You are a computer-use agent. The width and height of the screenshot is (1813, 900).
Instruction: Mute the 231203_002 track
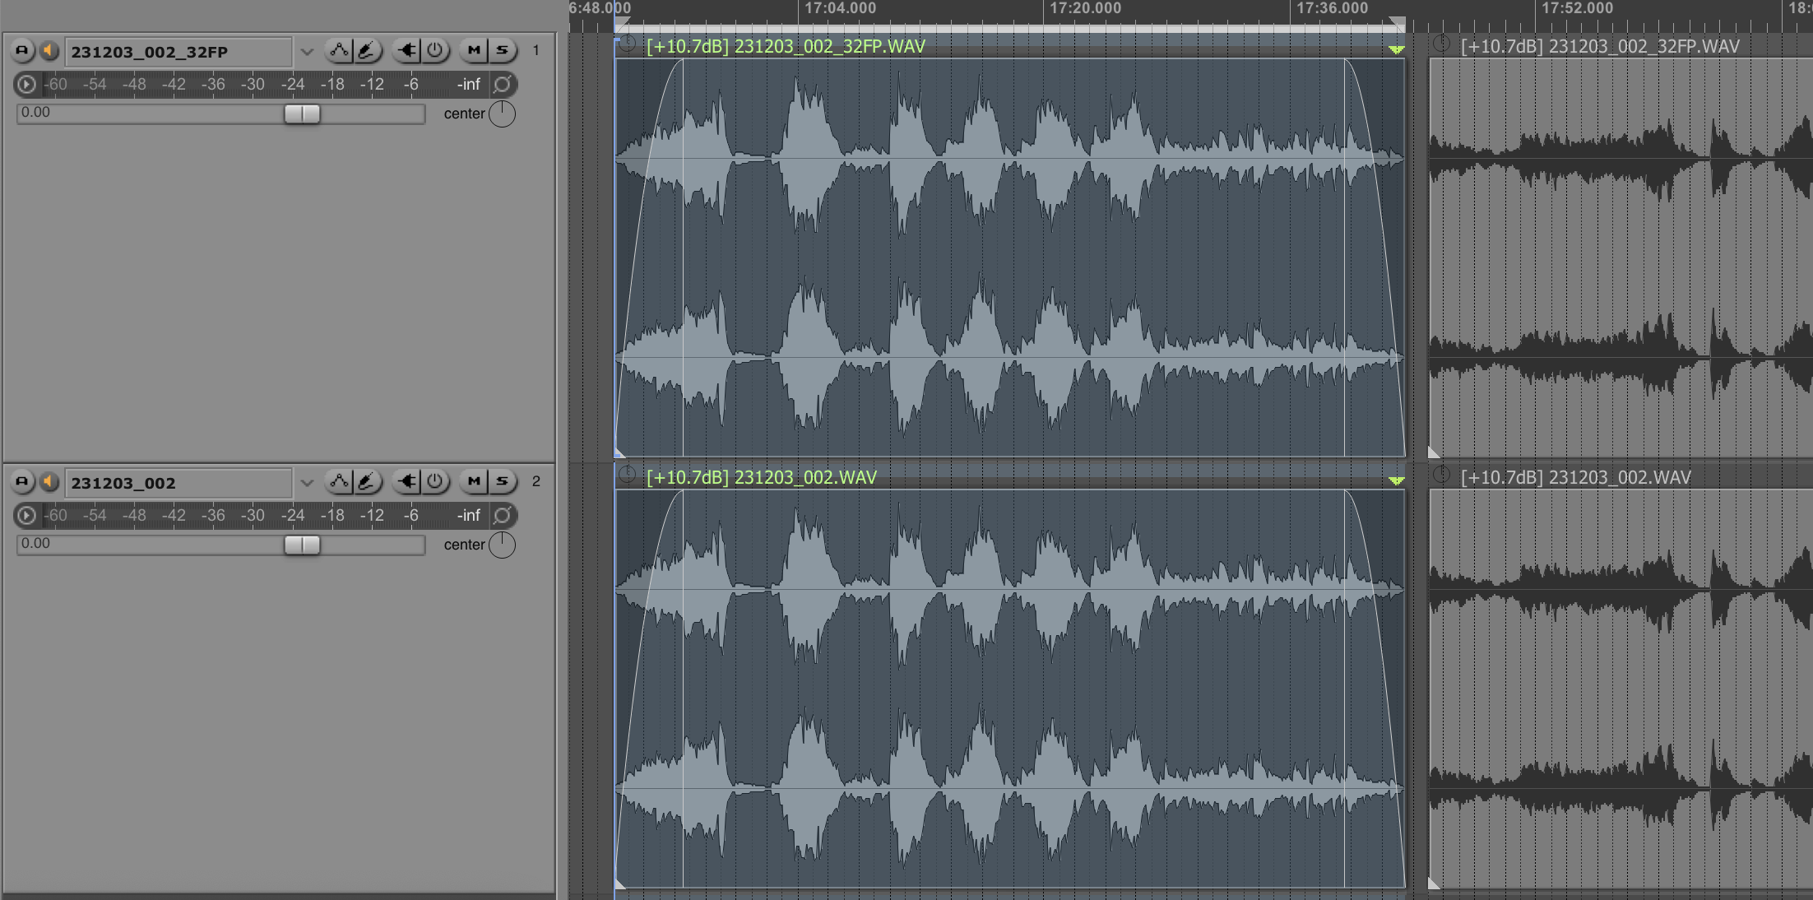pos(474,481)
